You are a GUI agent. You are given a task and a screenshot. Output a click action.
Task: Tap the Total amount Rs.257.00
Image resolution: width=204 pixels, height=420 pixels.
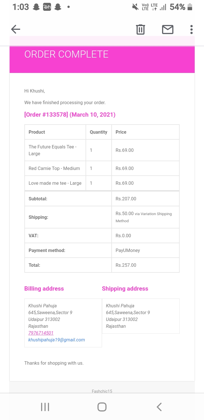tap(126, 265)
